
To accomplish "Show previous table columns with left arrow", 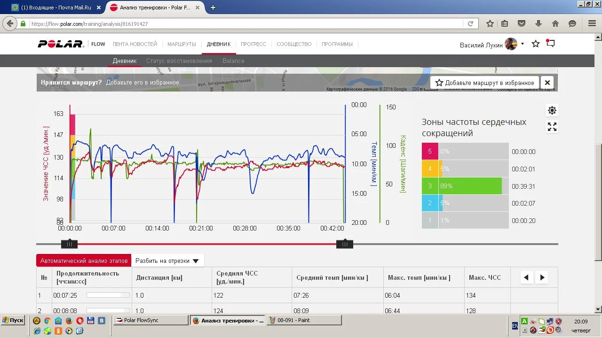I will pyautogui.click(x=526, y=277).
